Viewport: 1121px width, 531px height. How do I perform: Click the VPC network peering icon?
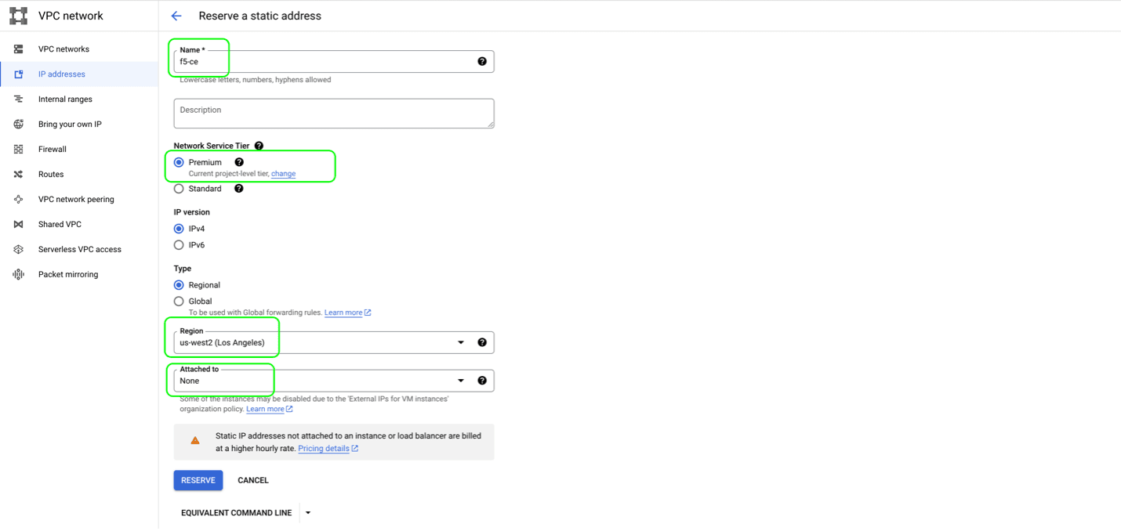18,200
